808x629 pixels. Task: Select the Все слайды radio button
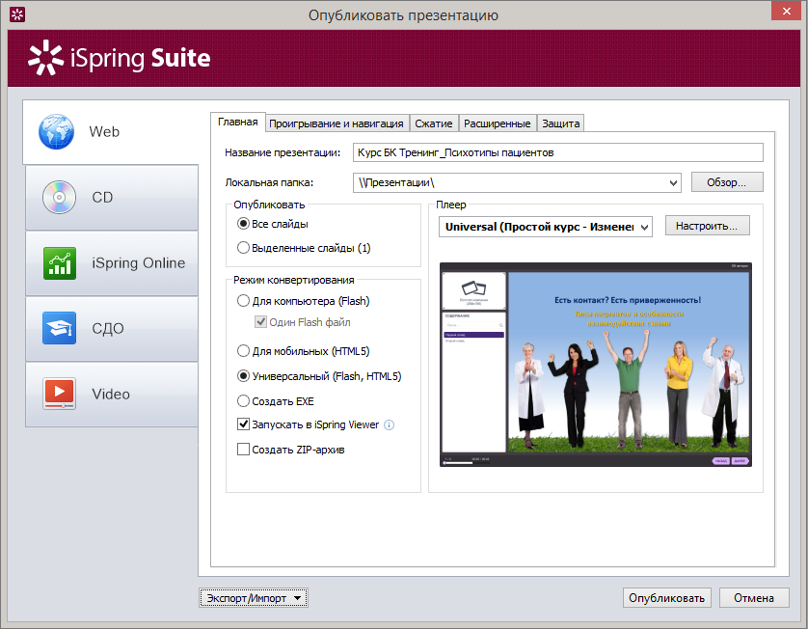click(243, 224)
